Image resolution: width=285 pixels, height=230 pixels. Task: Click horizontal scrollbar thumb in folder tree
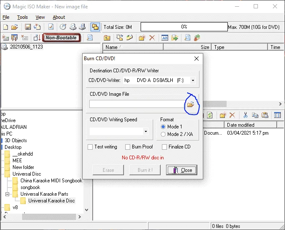click(x=49, y=217)
